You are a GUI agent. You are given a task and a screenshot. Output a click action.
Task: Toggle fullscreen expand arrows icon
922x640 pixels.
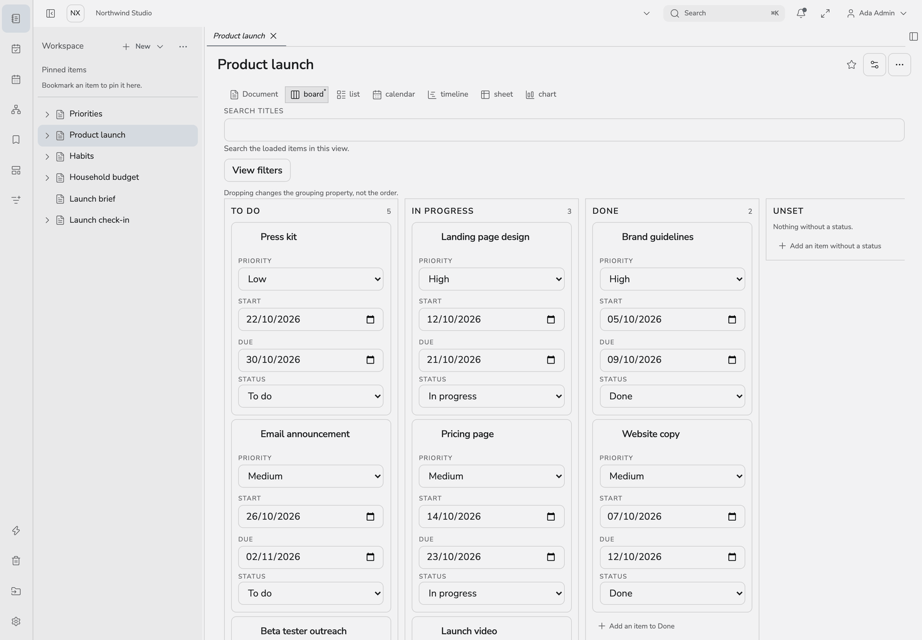825,13
